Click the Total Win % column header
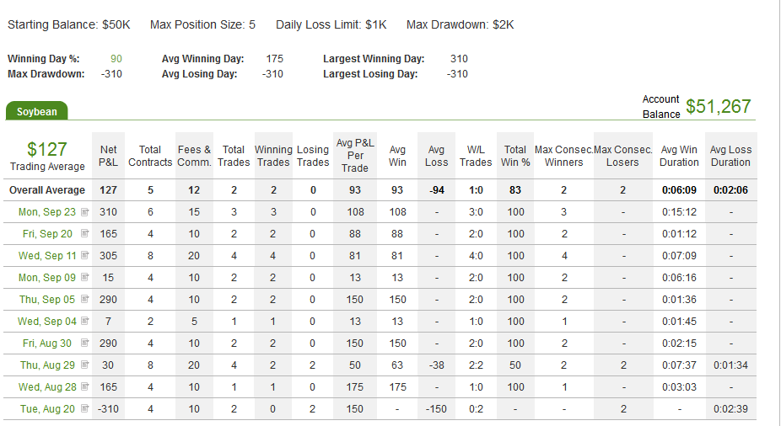Viewport: 781px width, 426px height. pyautogui.click(x=515, y=156)
